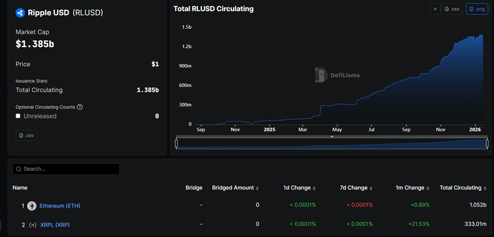Click the DefiLlama watermark logo on the chart
494x237 pixels.
(320, 75)
